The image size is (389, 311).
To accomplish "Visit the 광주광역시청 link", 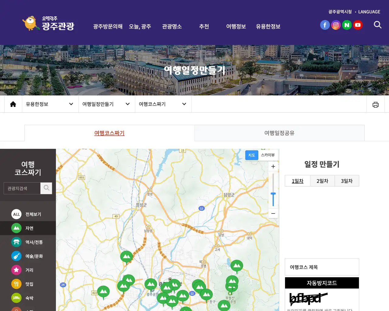I will coord(340,12).
